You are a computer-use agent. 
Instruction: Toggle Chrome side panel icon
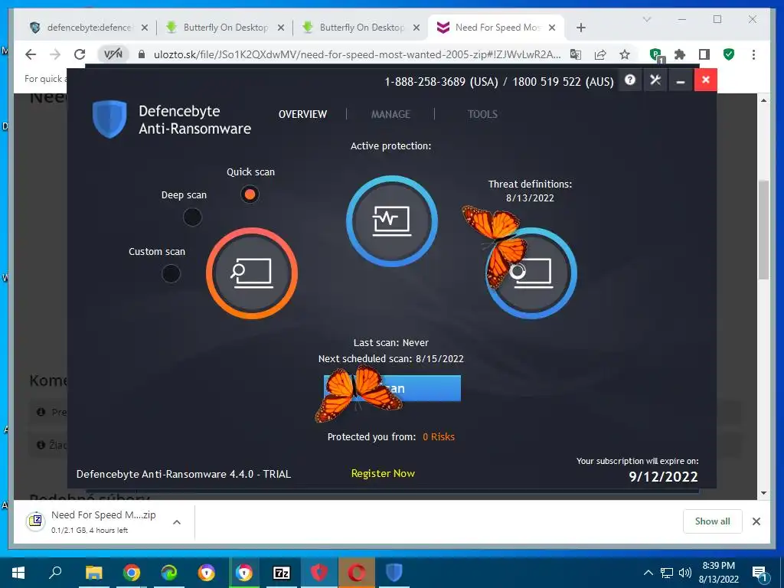[704, 54]
